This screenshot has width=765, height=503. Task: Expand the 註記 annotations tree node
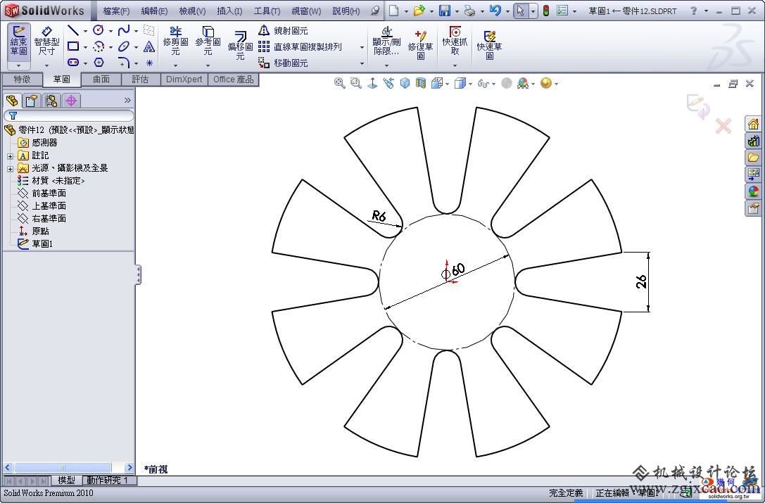[x=10, y=156]
